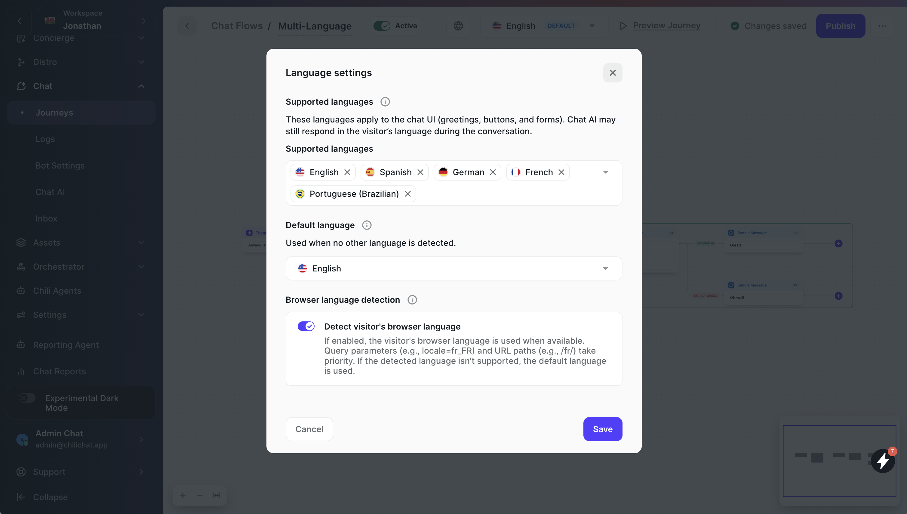Open the Journeys menu item
The height and width of the screenshot is (514, 907).
[54, 112]
